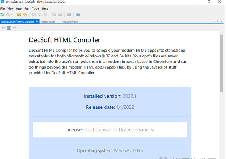Open the App menu
The height and width of the screenshot is (159, 226).
pyautogui.click(x=19, y=8)
